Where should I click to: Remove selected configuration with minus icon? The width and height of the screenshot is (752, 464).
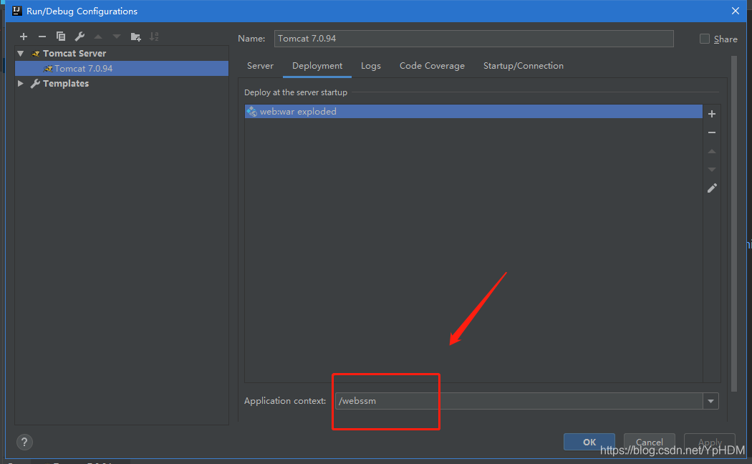click(42, 37)
